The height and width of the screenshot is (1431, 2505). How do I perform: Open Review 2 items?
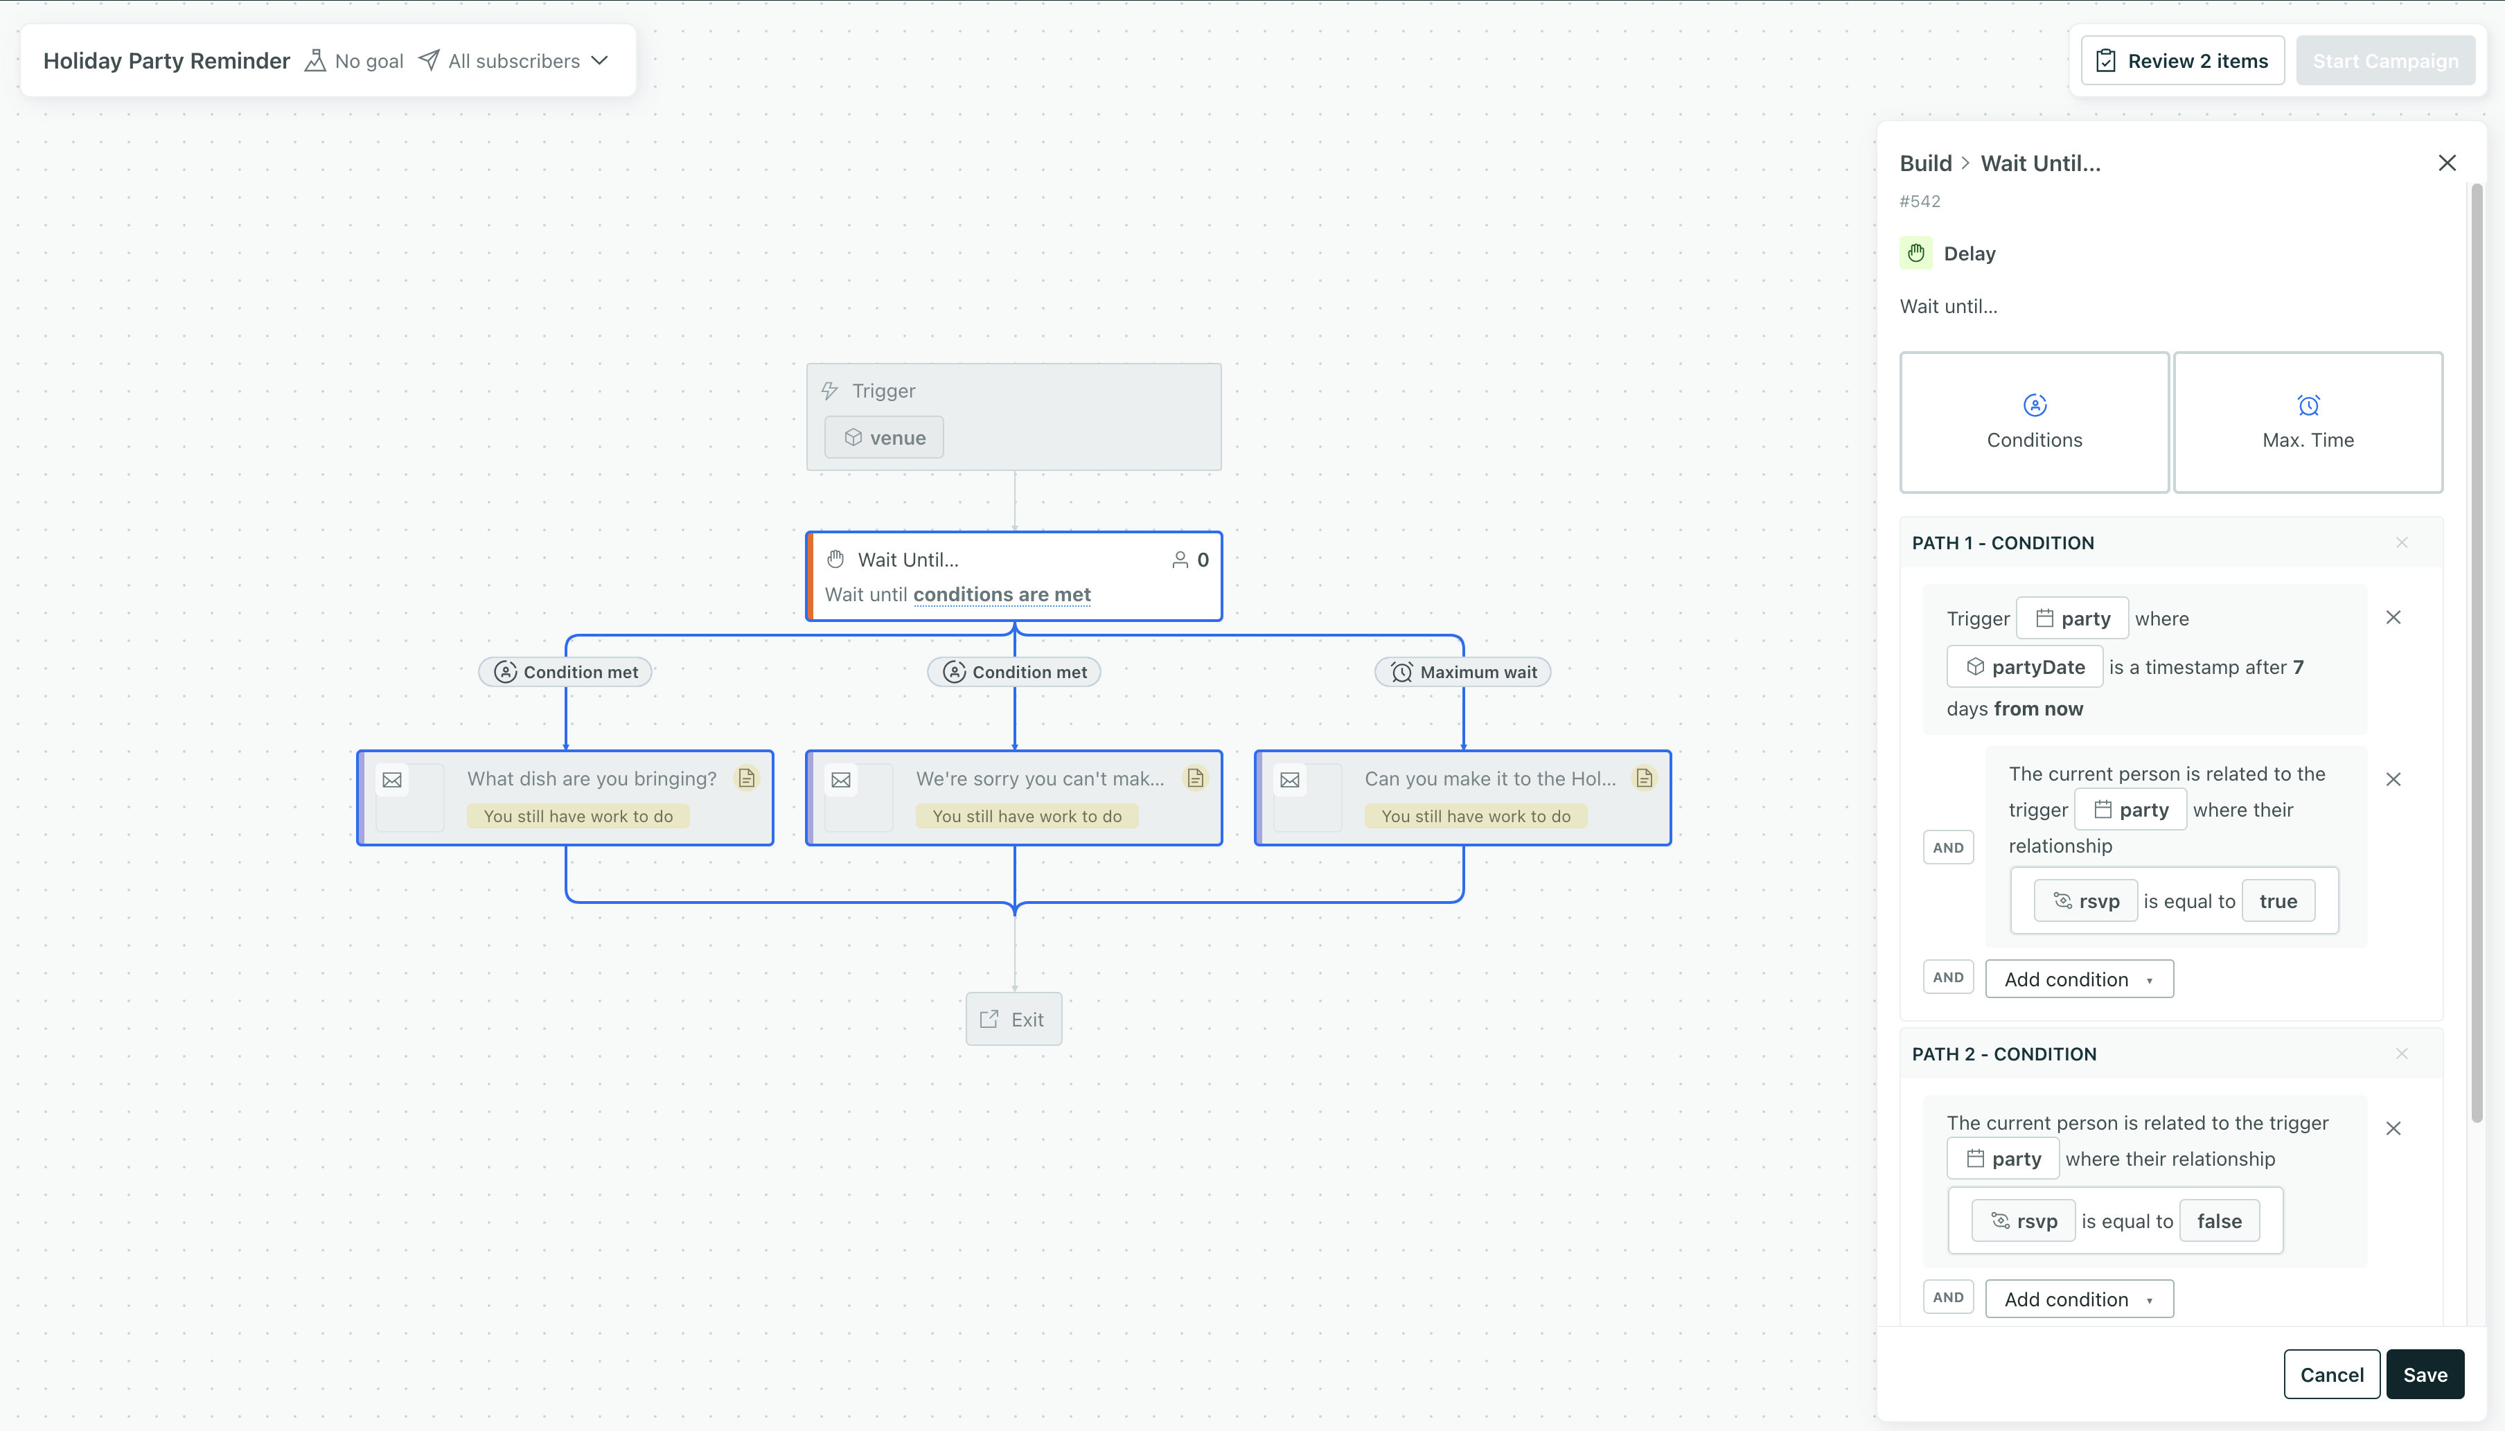pos(2181,61)
